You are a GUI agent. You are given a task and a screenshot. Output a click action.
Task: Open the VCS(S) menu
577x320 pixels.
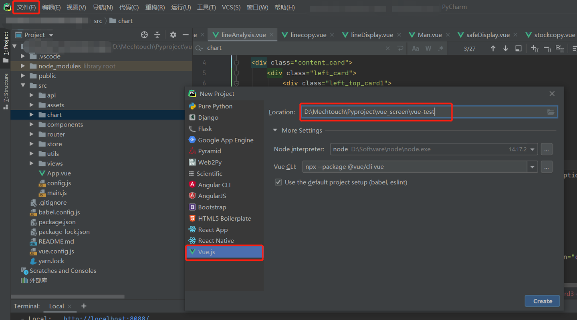click(x=231, y=7)
